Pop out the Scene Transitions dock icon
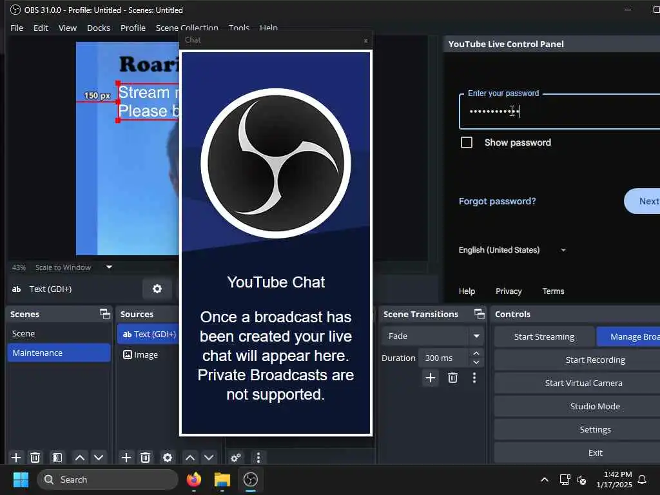The image size is (660, 495). pyautogui.click(x=480, y=314)
